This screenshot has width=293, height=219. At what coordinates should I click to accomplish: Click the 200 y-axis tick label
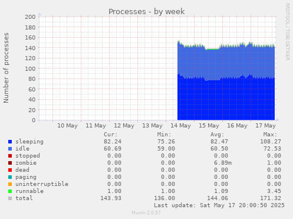(x=30, y=17)
